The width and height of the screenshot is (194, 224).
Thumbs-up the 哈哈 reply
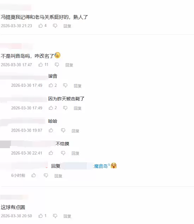[x=51, y=130]
